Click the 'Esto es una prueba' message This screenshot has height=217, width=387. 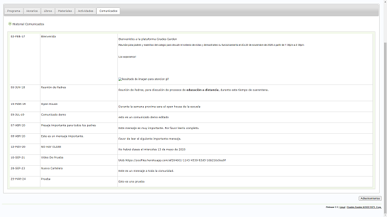click(x=132, y=181)
